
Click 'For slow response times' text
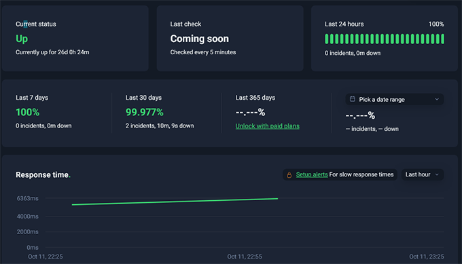pos(361,174)
